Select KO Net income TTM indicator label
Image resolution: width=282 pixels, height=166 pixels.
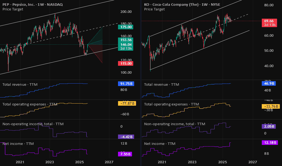coord(159,144)
